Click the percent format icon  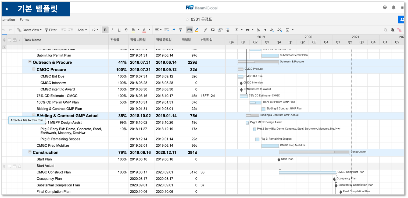pyautogui.click(x=258, y=30)
